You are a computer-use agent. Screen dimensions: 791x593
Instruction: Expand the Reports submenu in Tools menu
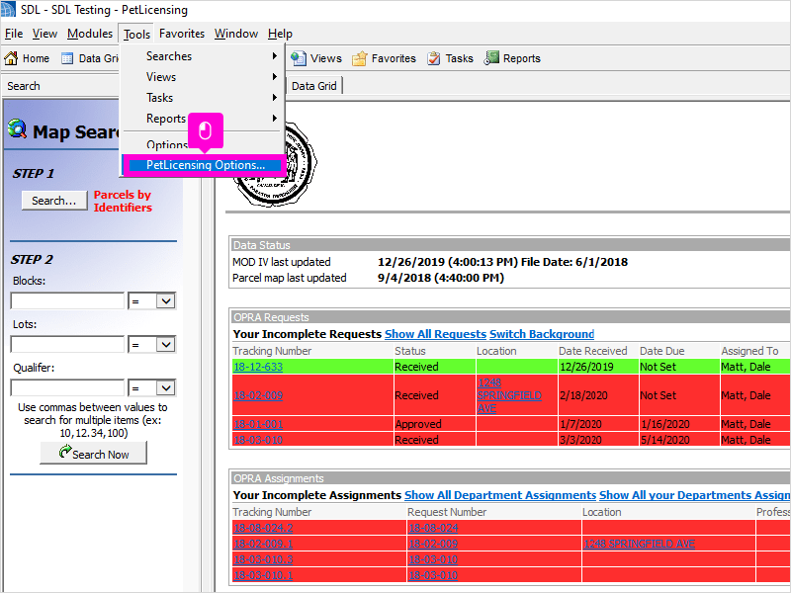203,118
